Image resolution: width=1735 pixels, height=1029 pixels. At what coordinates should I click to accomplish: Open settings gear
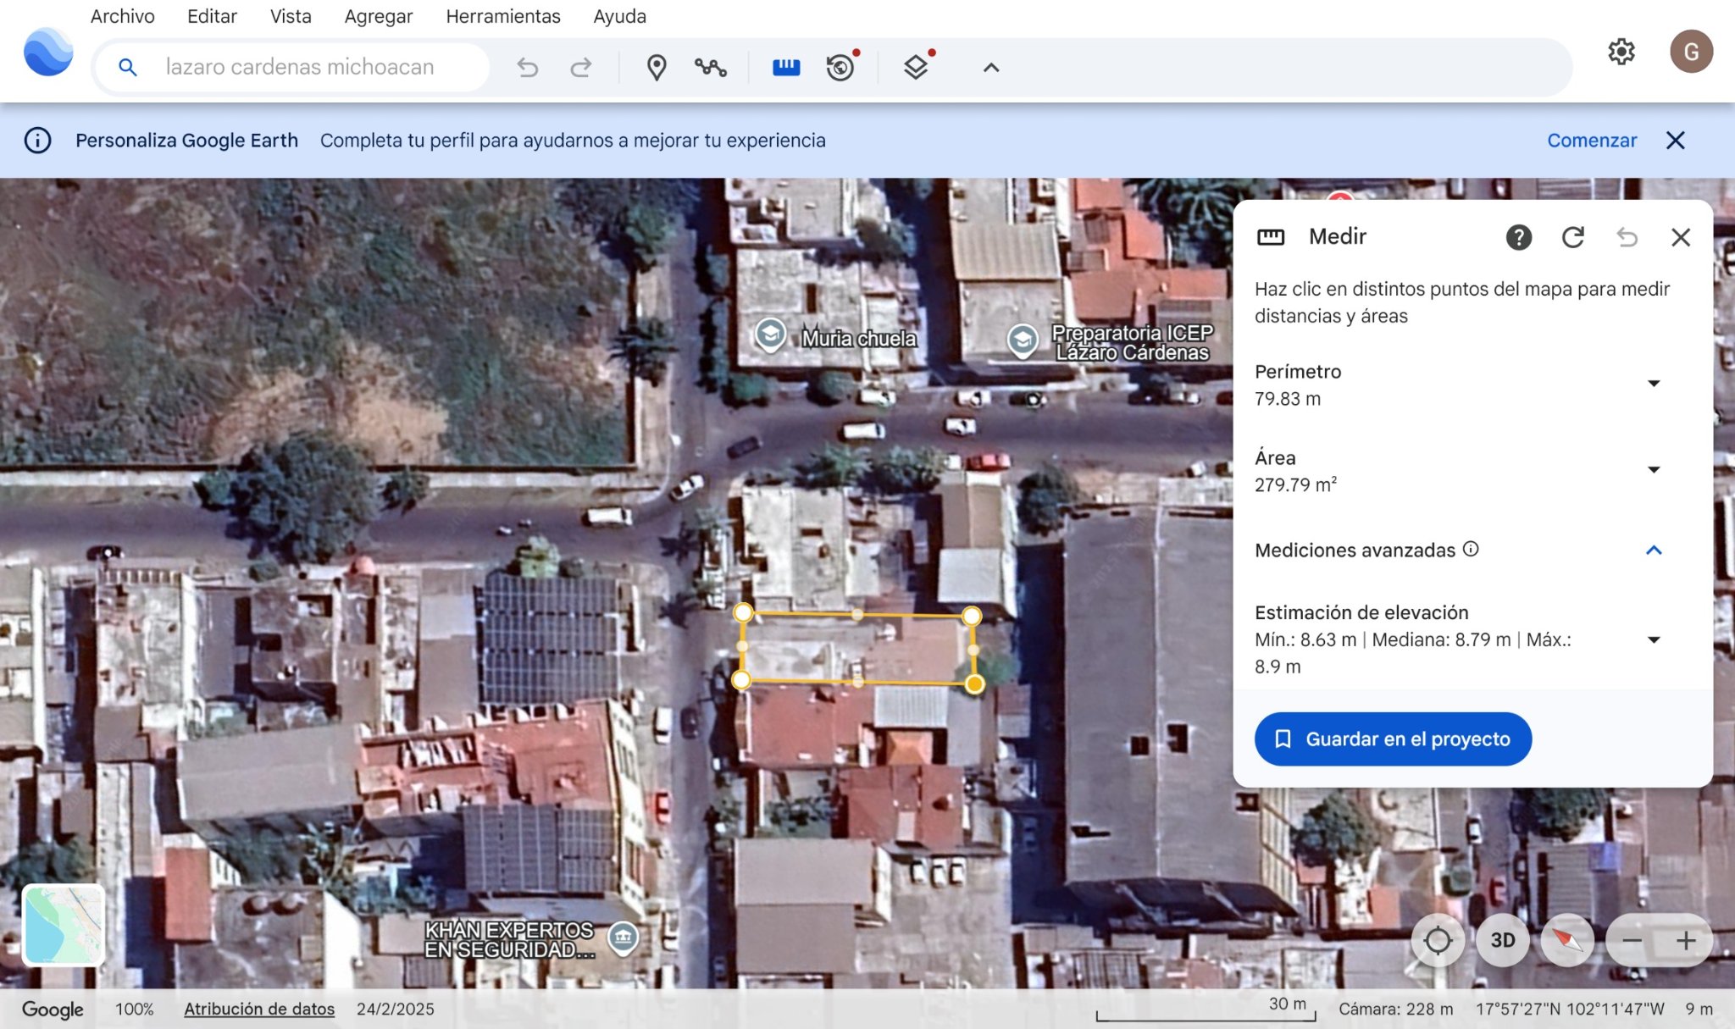pyautogui.click(x=1621, y=52)
